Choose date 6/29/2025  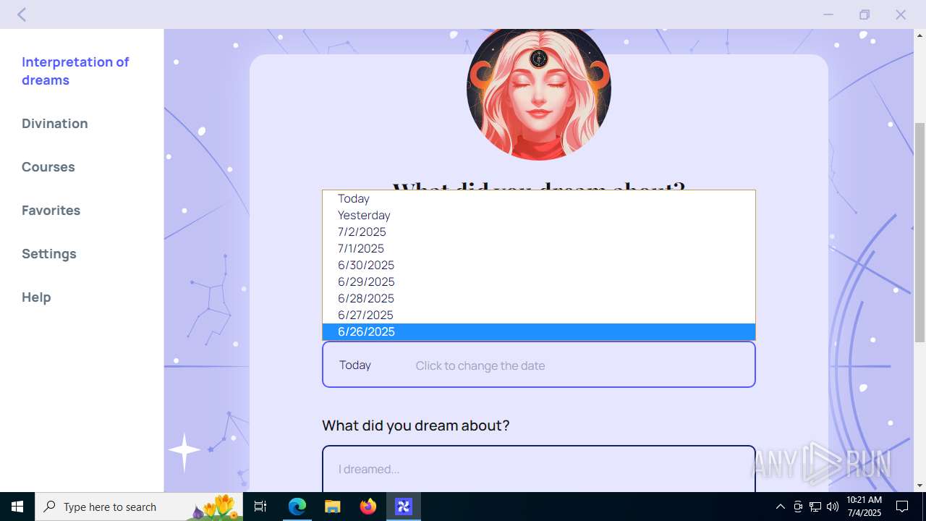coord(539,281)
